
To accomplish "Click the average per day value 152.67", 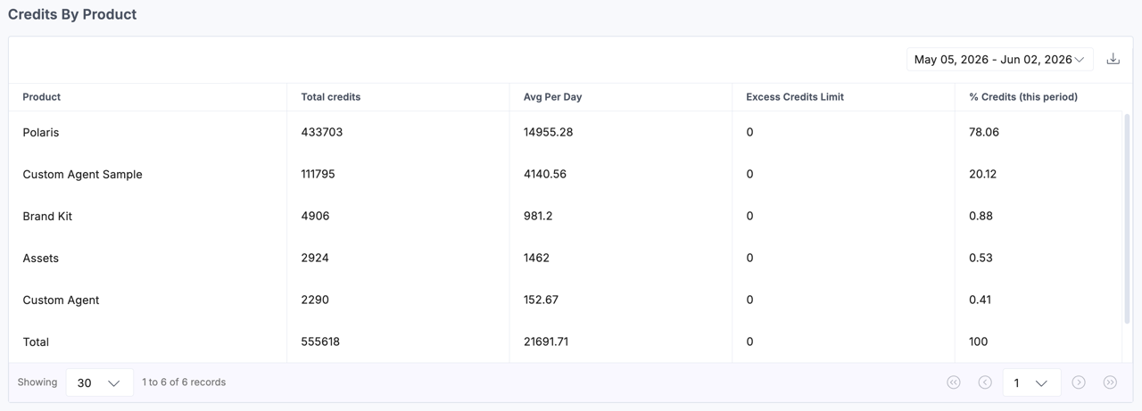I will coord(541,300).
